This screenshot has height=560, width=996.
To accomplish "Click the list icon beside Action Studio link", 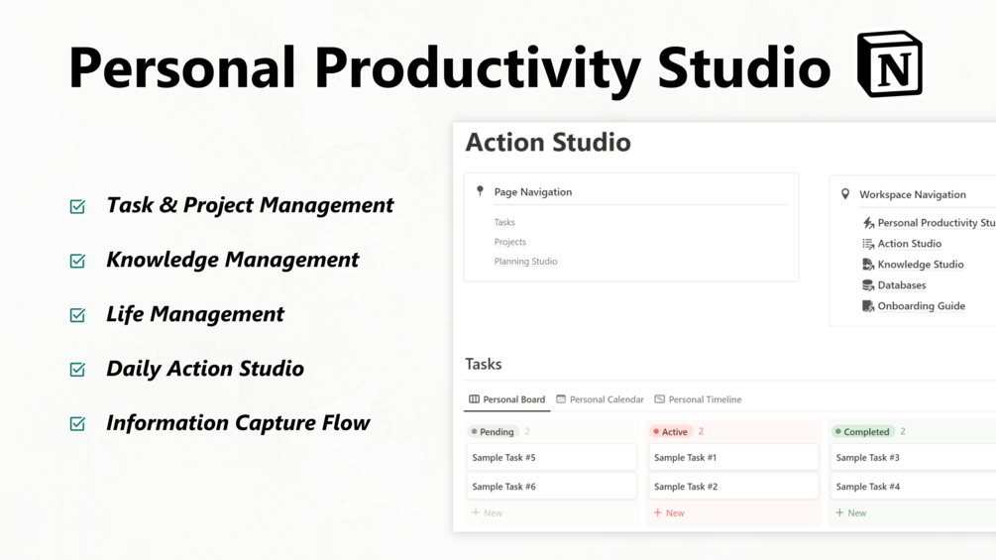I will coord(868,244).
